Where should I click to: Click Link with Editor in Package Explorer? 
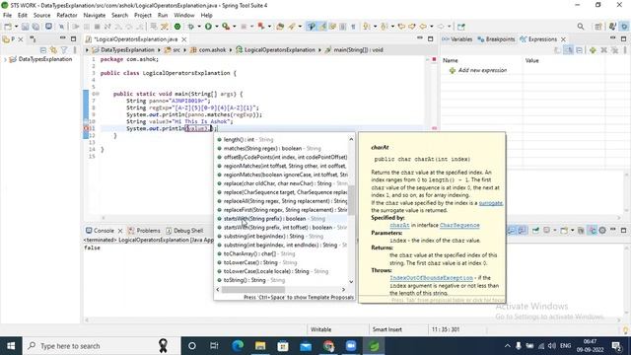[53, 50]
